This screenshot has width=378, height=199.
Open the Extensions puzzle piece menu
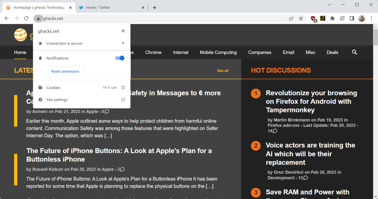point(332,19)
